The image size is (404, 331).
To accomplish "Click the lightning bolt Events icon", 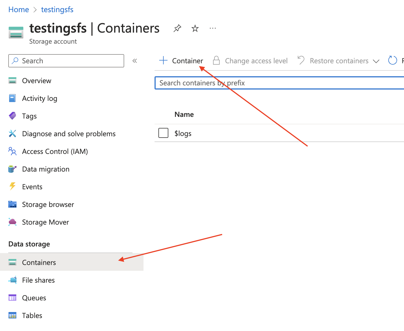I will [12, 186].
